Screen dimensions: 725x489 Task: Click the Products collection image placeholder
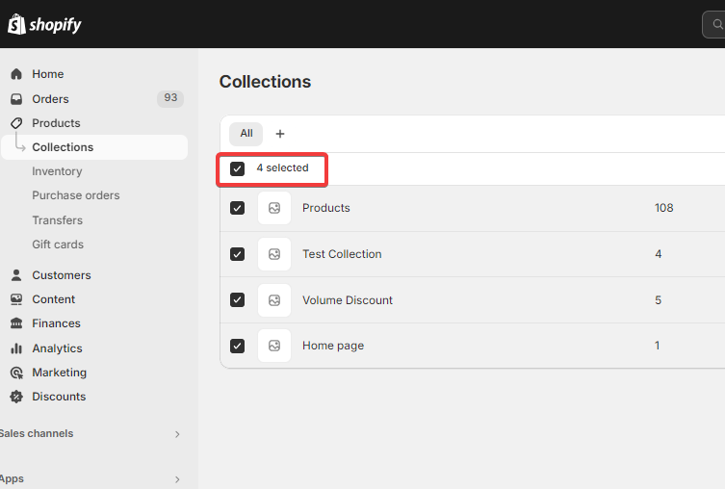point(274,208)
